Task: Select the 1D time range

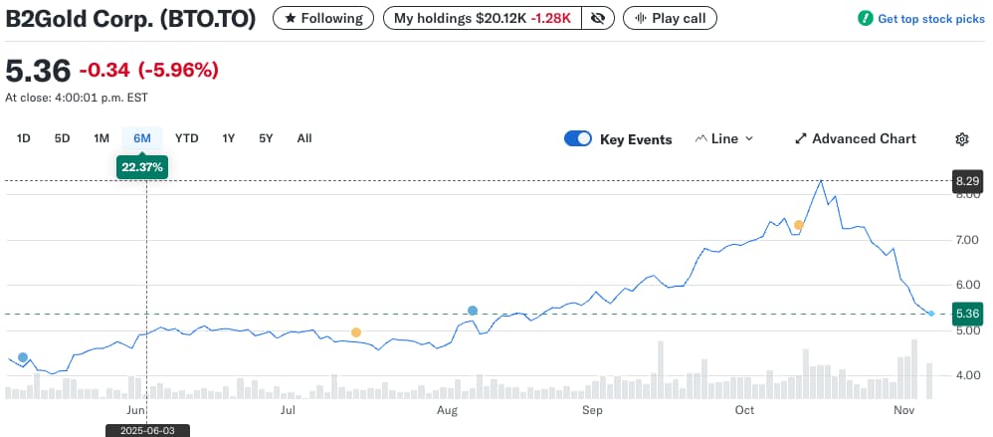Action: point(23,138)
